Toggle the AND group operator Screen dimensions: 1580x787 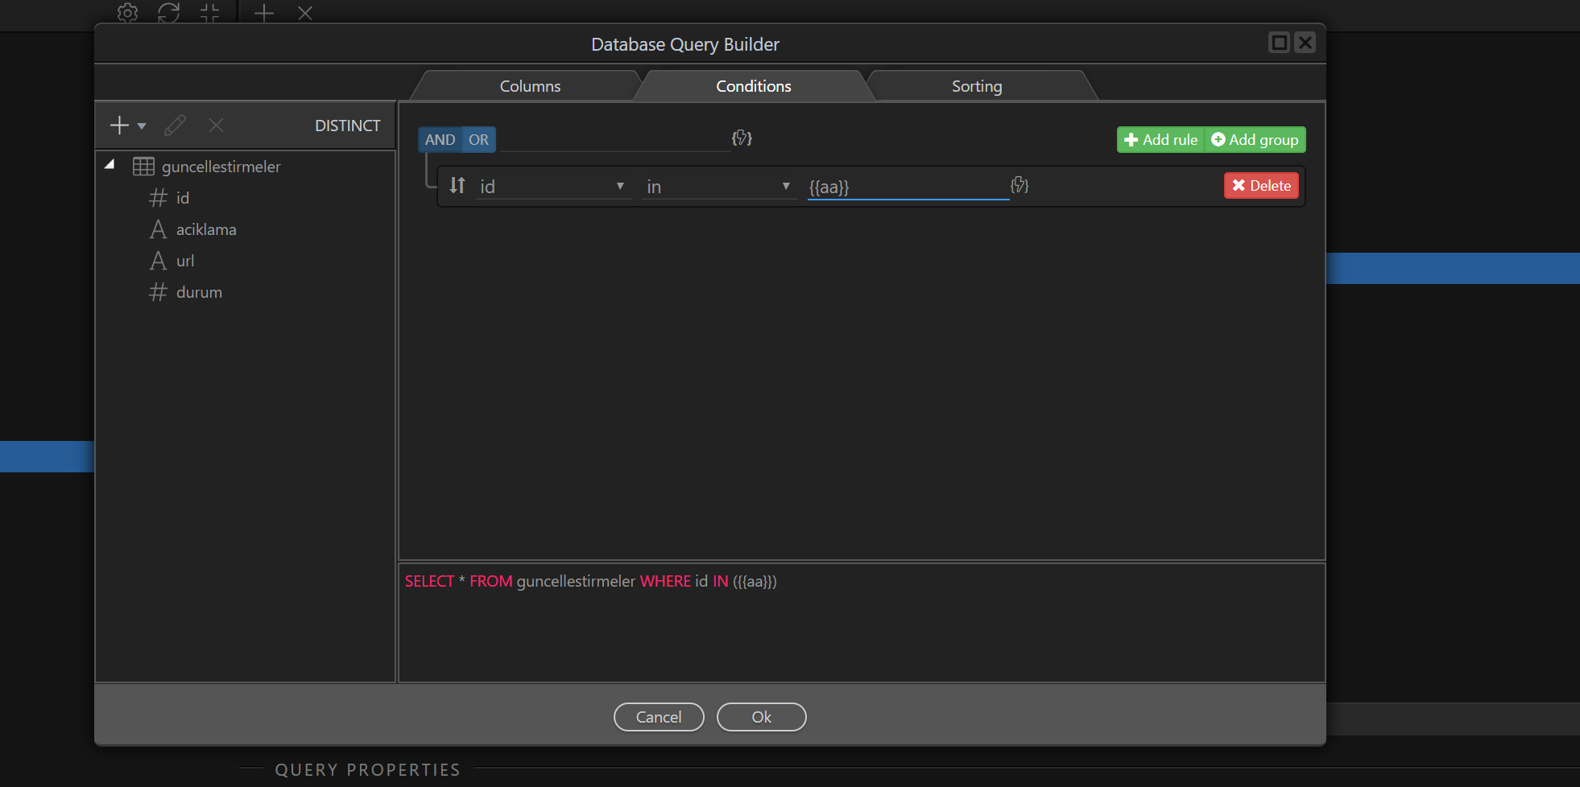pyautogui.click(x=440, y=140)
